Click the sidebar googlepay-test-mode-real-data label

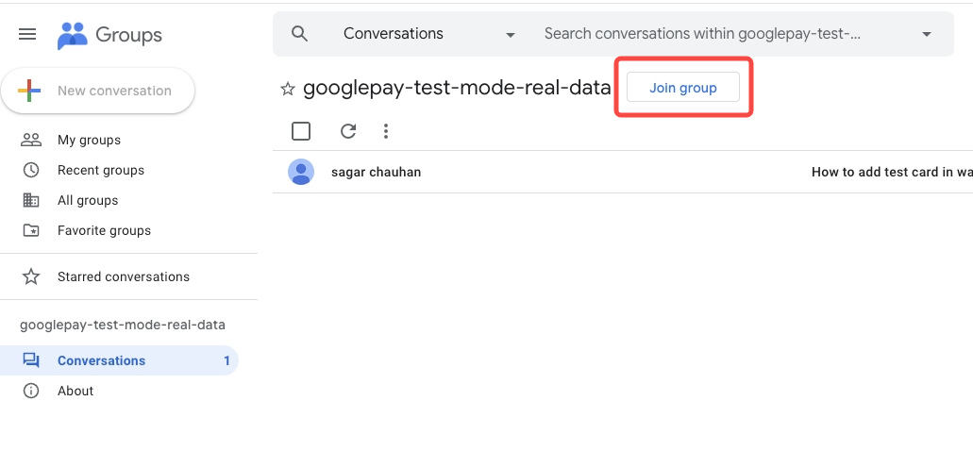point(123,325)
